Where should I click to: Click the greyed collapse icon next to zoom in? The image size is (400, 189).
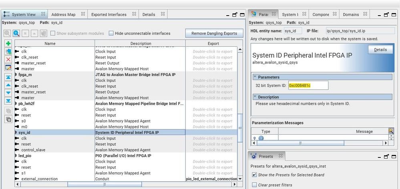tap(25, 33)
